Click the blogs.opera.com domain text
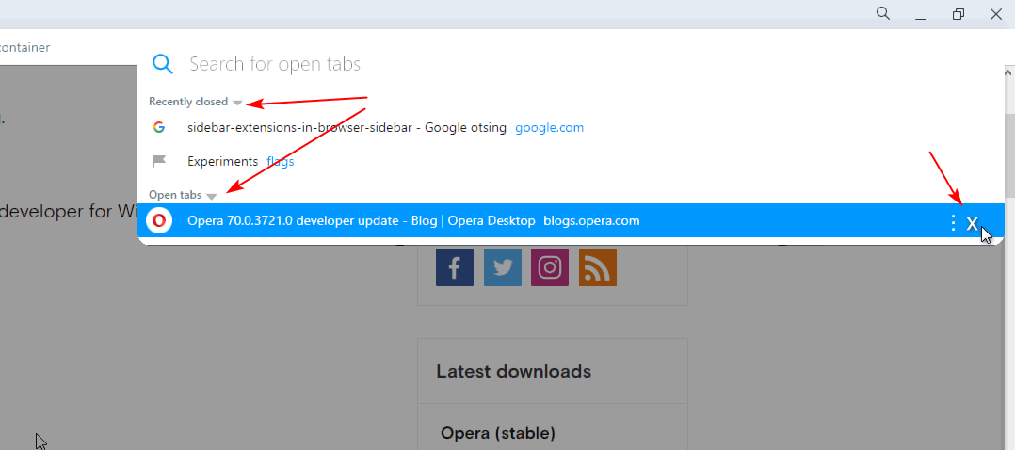The image size is (1015, 450). coord(591,221)
